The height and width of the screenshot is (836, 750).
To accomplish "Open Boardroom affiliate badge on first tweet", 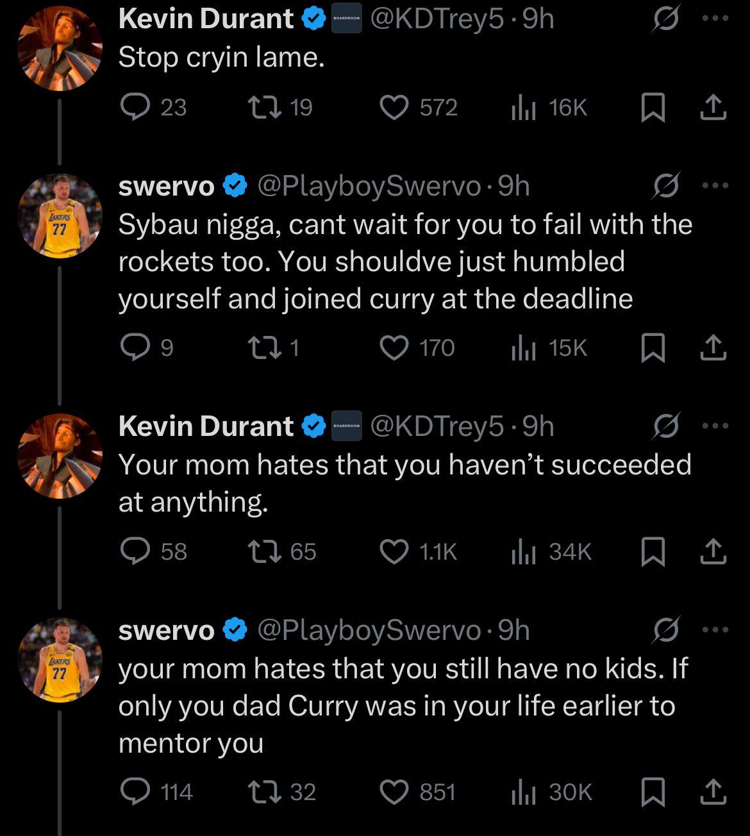I will pos(346,19).
